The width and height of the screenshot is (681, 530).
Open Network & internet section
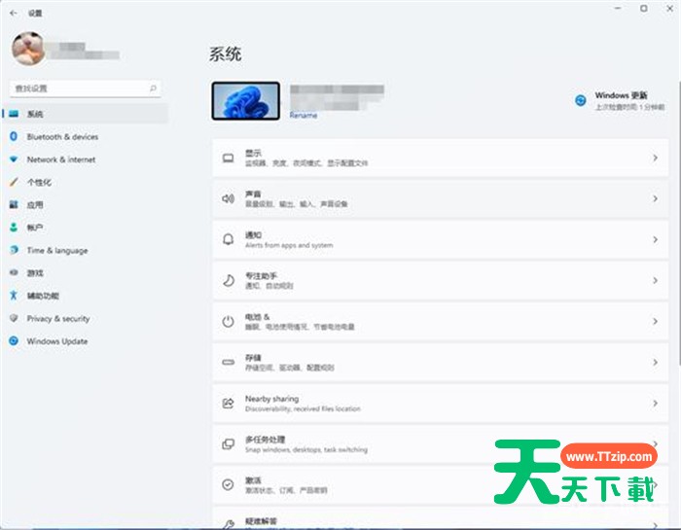pos(86,159)
